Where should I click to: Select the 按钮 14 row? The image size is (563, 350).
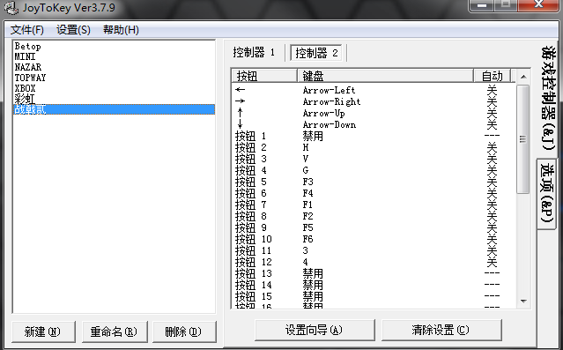pyautogui.click(x=374, y=286)
